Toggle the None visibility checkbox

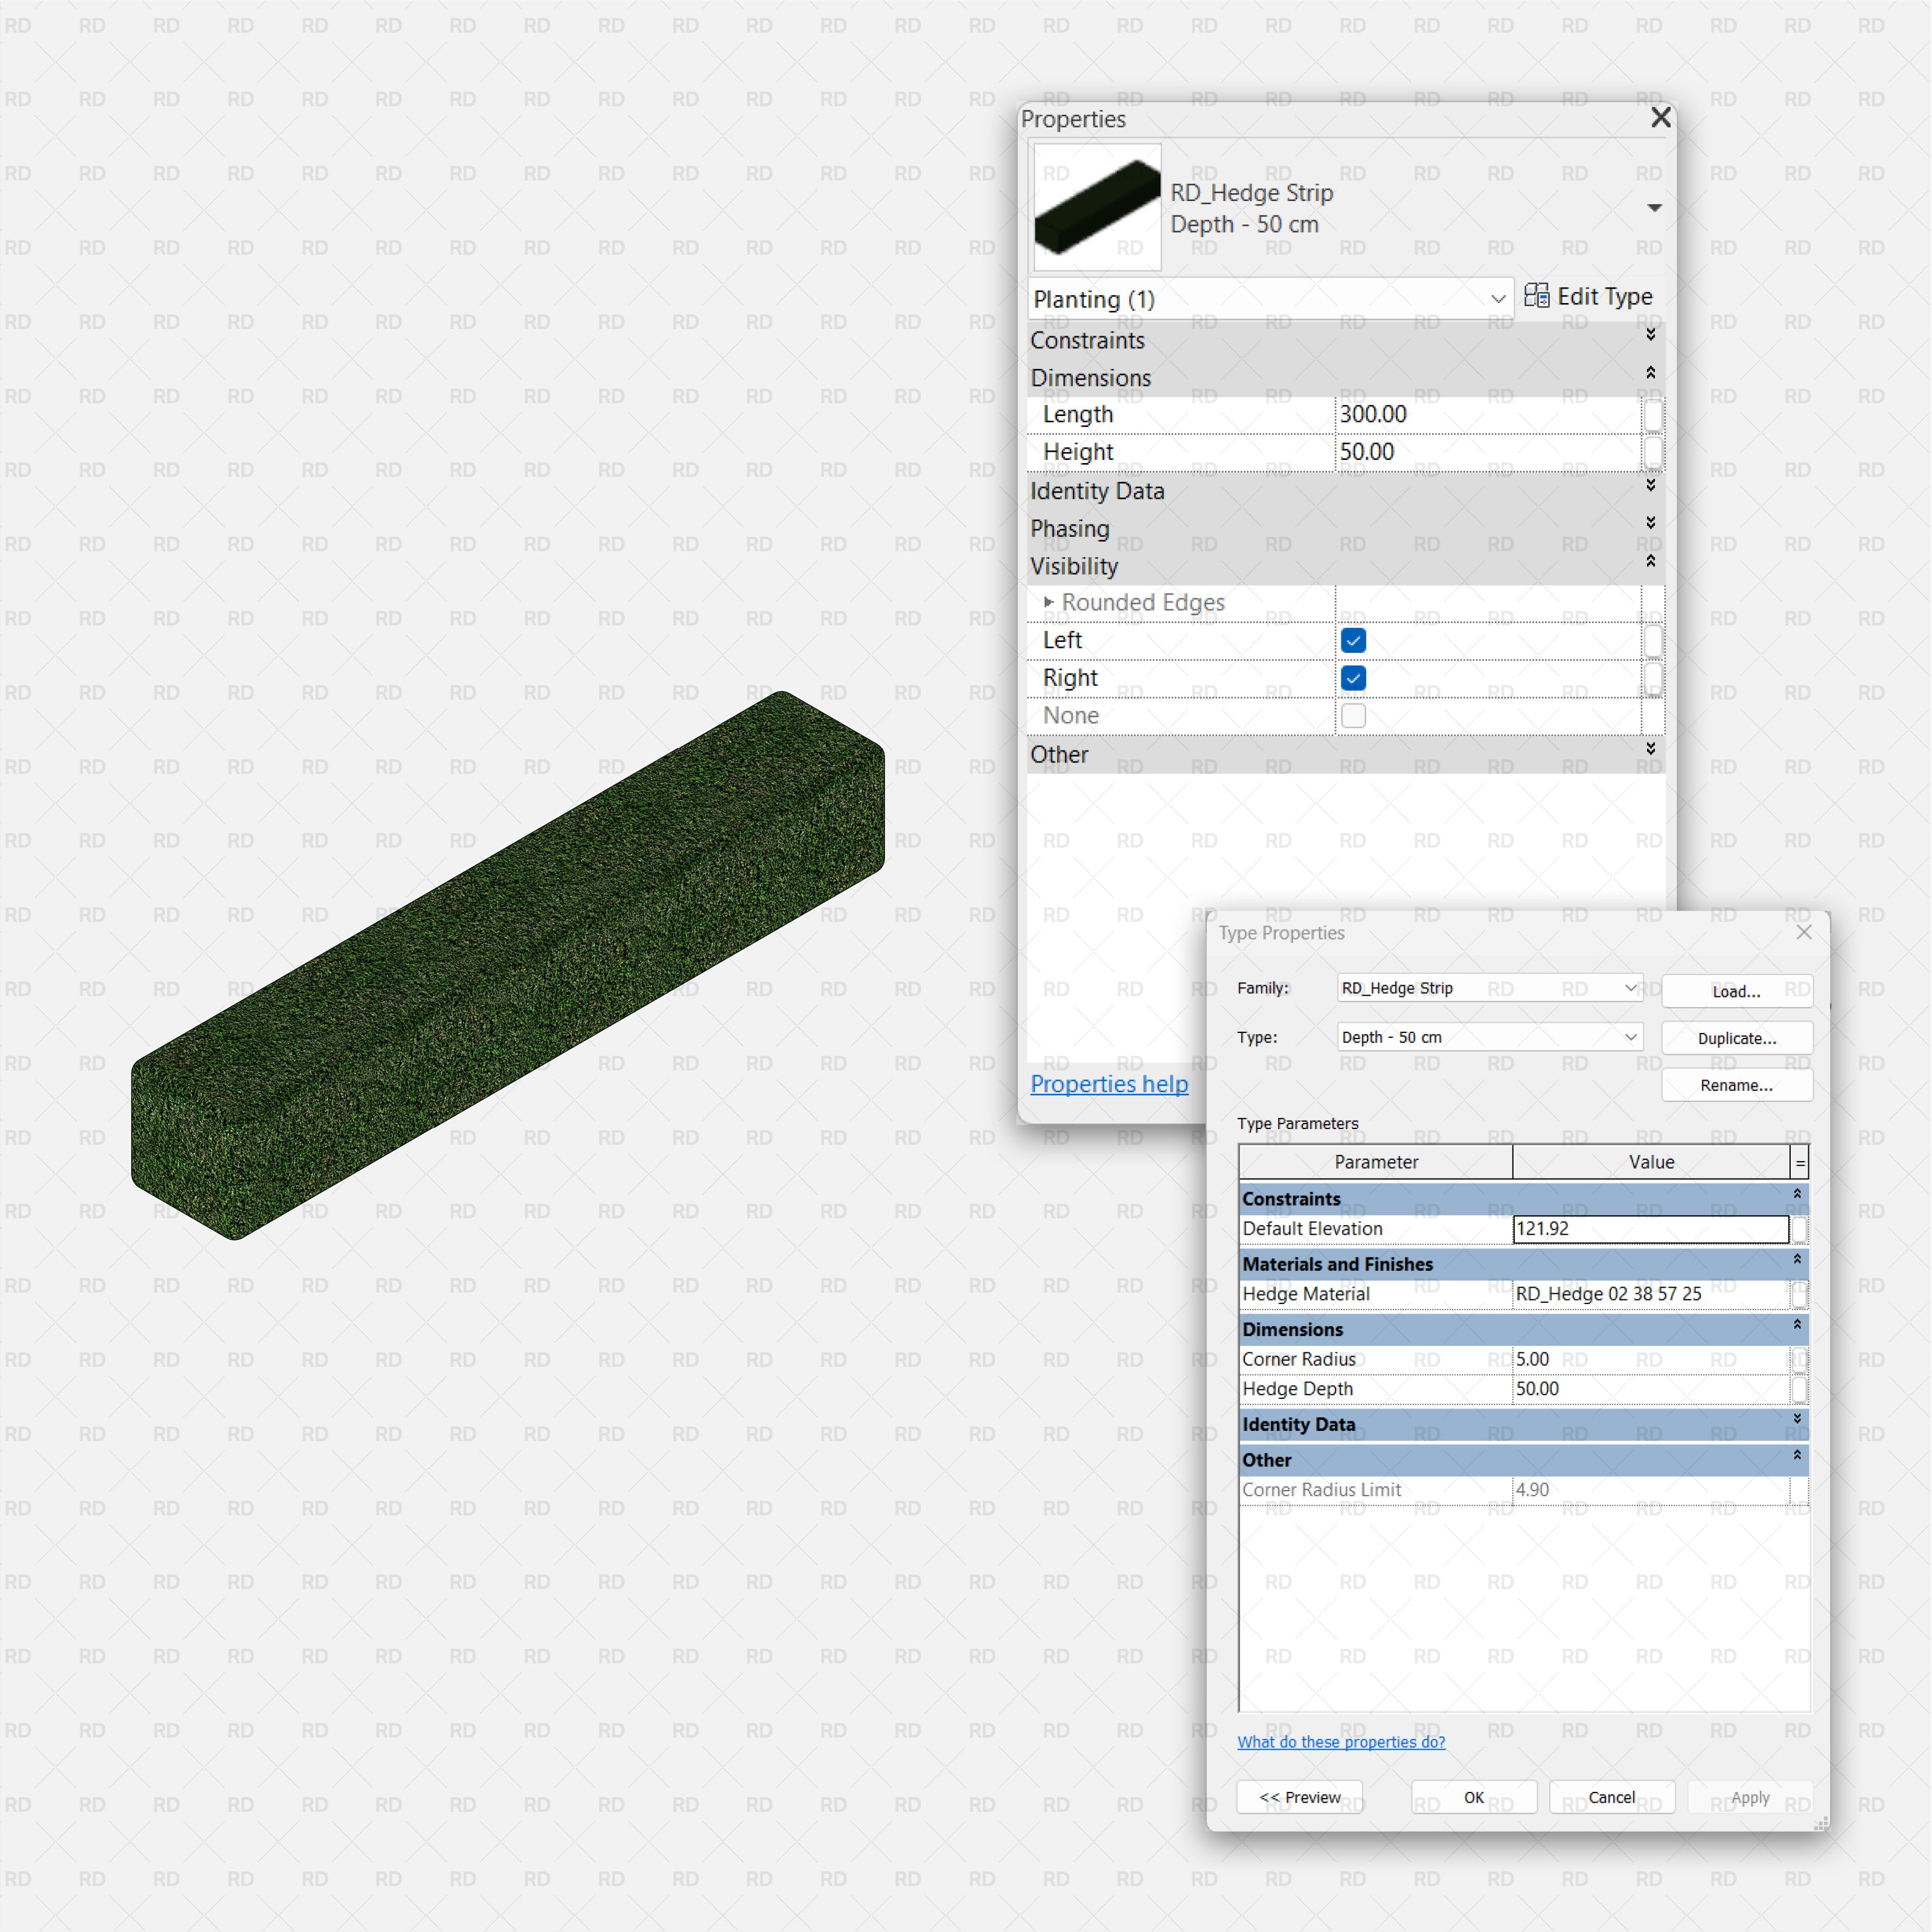coord(1353,716)
